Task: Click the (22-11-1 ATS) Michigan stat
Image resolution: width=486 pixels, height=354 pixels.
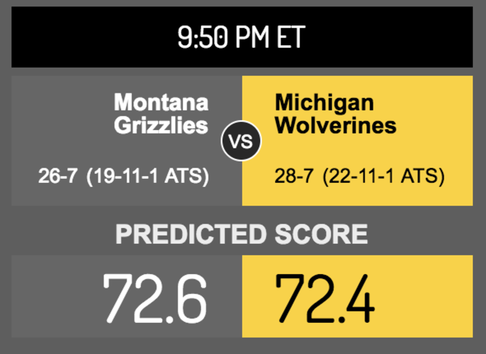Action: (x=384, y=177)
